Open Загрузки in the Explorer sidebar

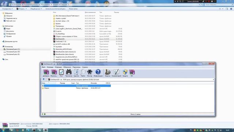(x=9, y=16)
